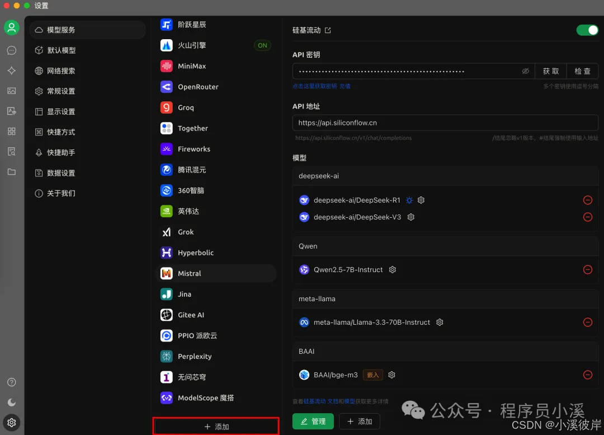Click the green 管理 models button
The image size is (604, 435).
(313, 422)
